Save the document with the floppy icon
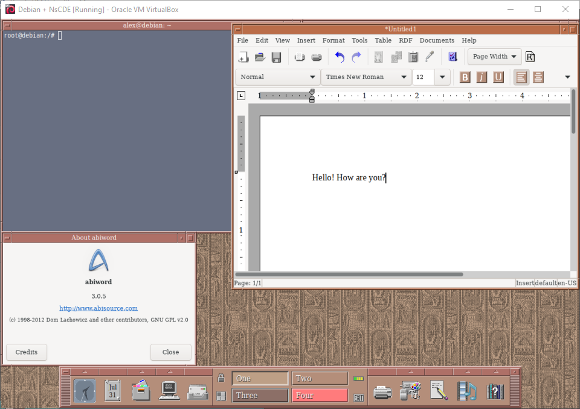The width and height of the screenshot is (580, 409). (276, 57)
